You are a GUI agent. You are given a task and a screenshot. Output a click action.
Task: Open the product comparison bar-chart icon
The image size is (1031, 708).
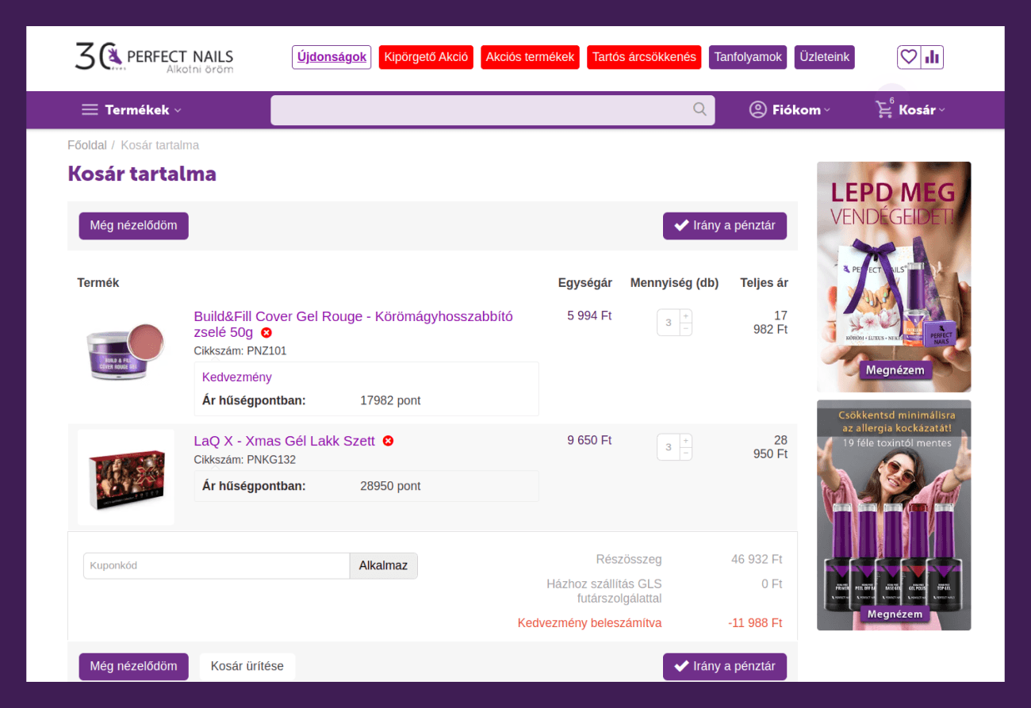(x=932, y=57)
